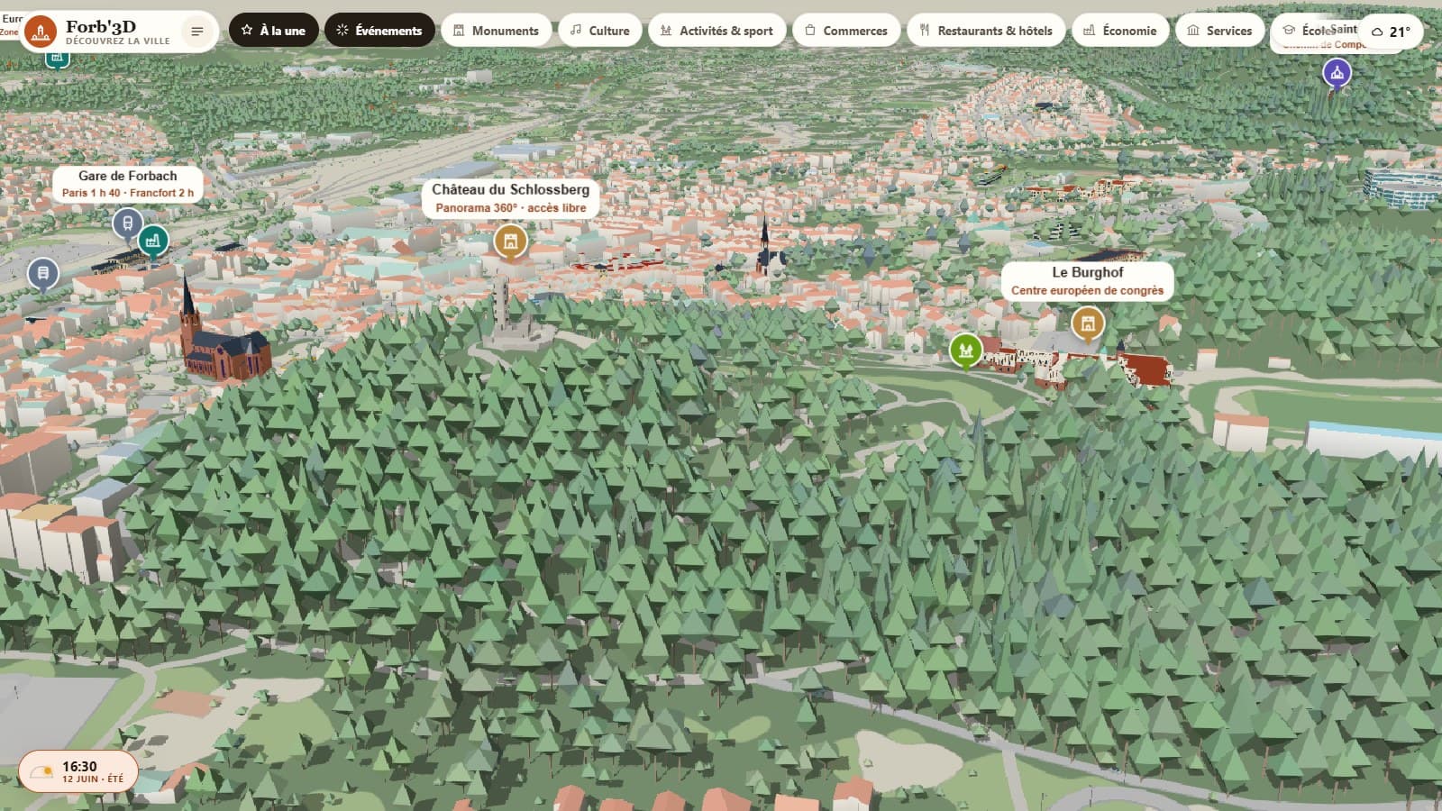This screenshot has width=1442, height=811.
Task: Click the star icon in À la une
Action: [x=247, y=30]
